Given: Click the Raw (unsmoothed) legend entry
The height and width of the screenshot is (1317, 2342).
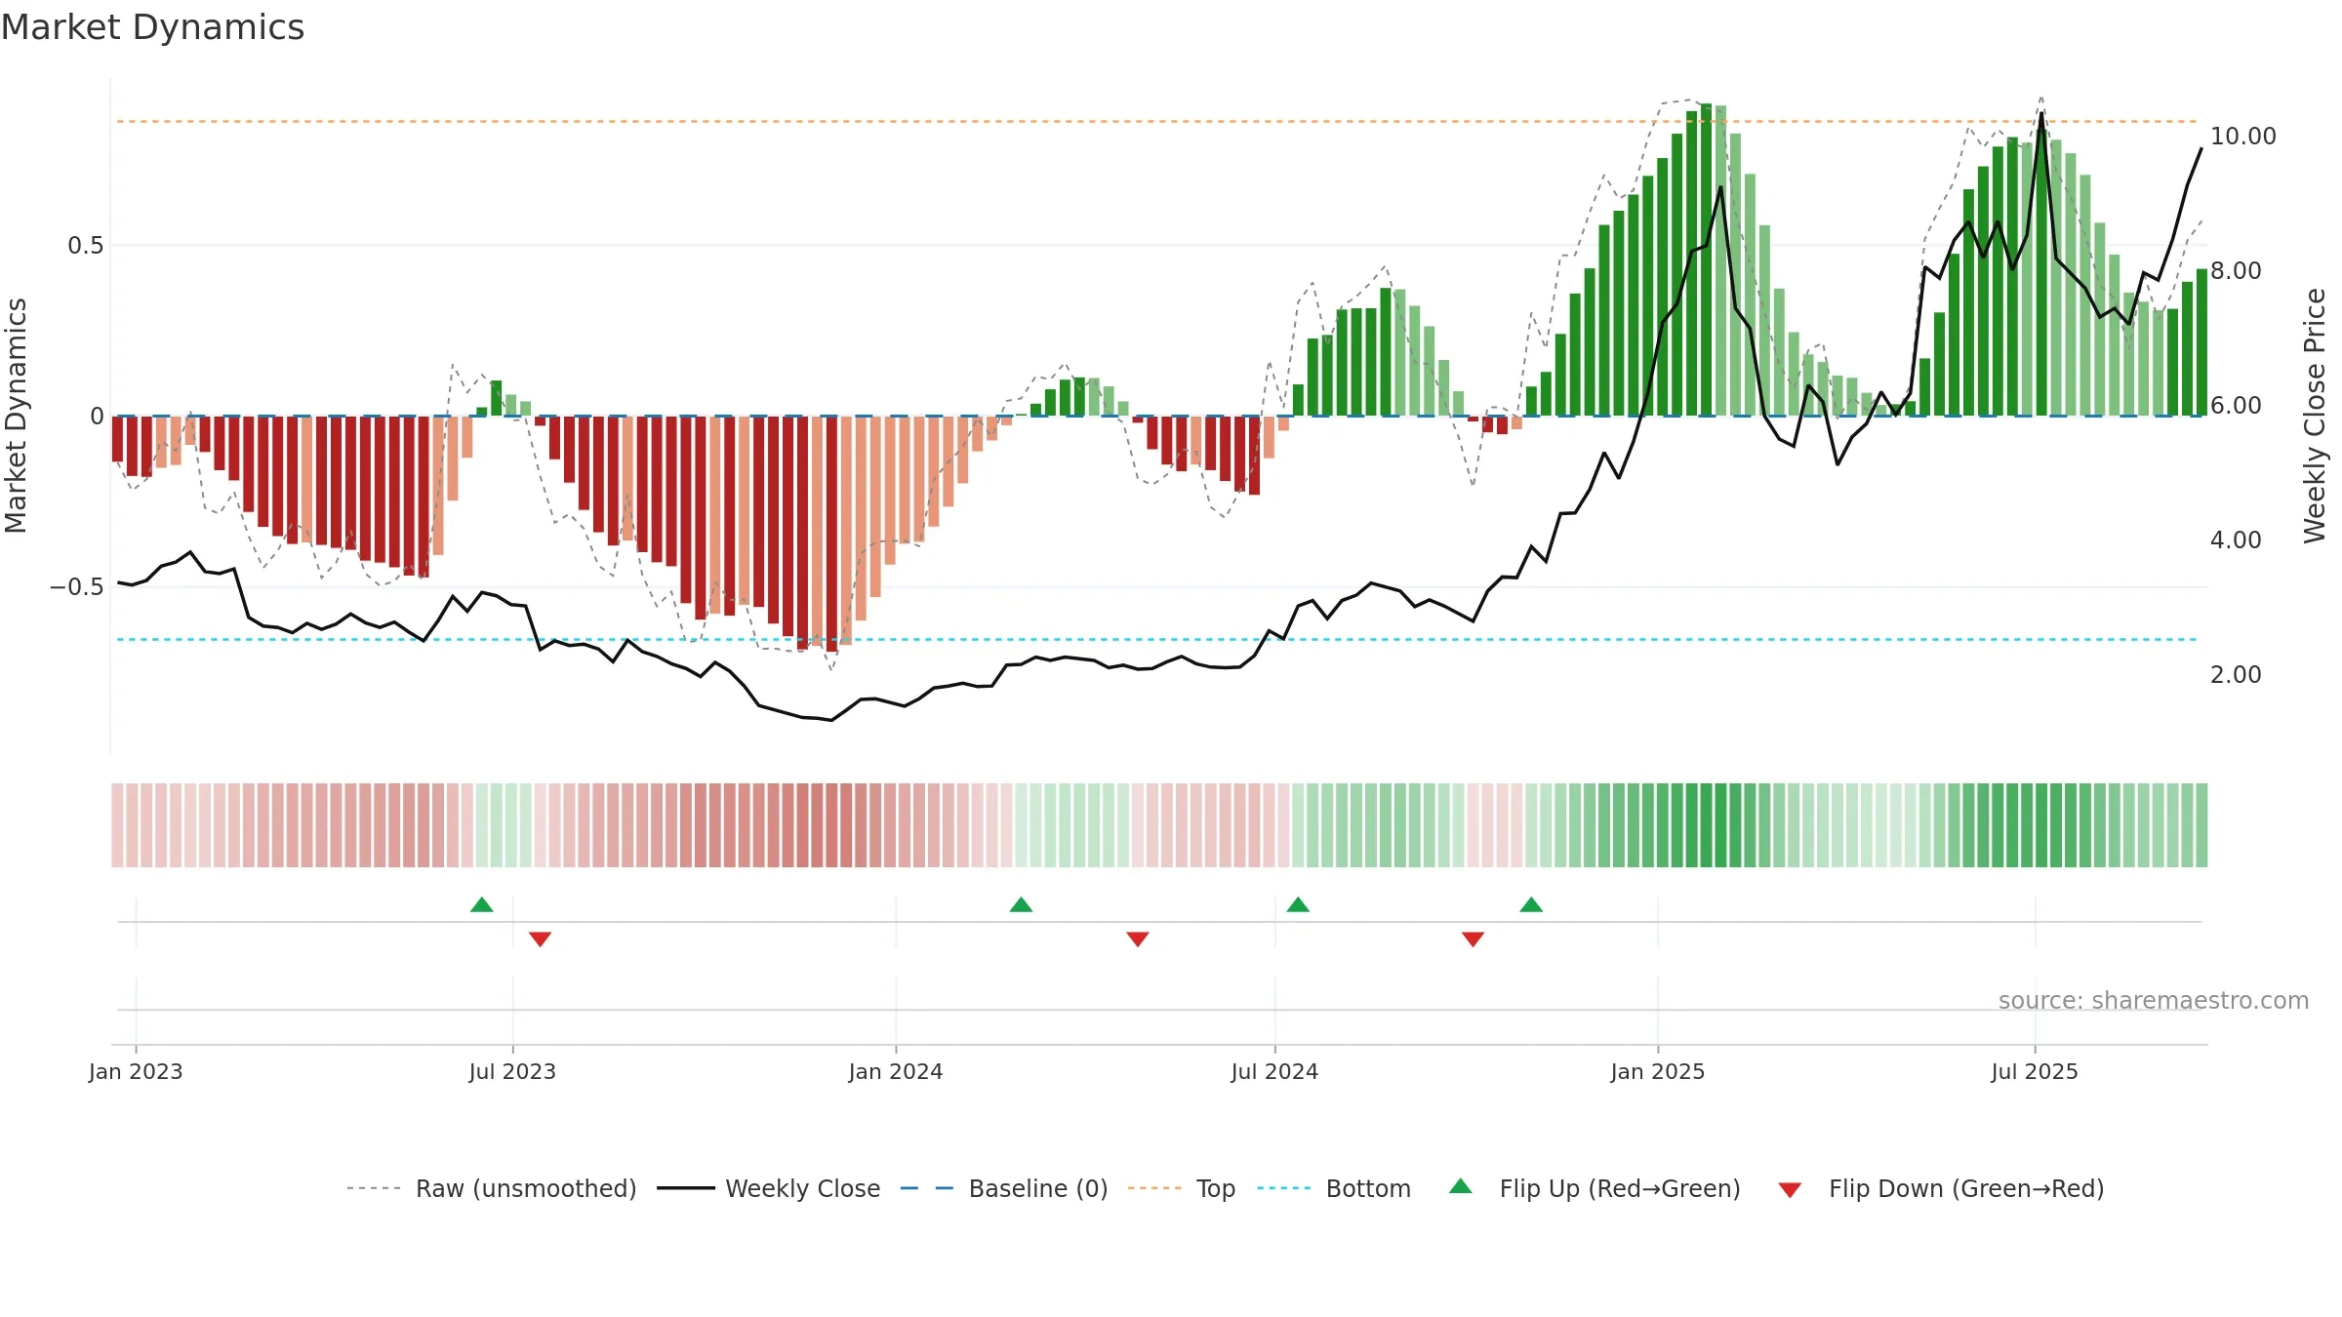Looking at the screenshot, I should tap(491, 1188).
